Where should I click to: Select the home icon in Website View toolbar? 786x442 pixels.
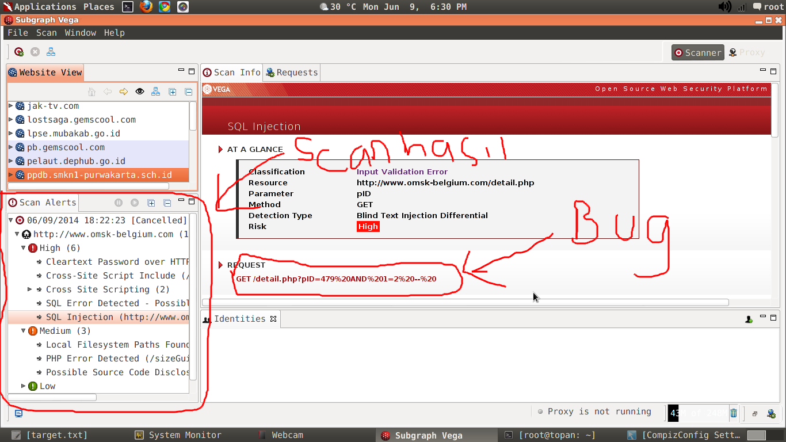[91, 92]
